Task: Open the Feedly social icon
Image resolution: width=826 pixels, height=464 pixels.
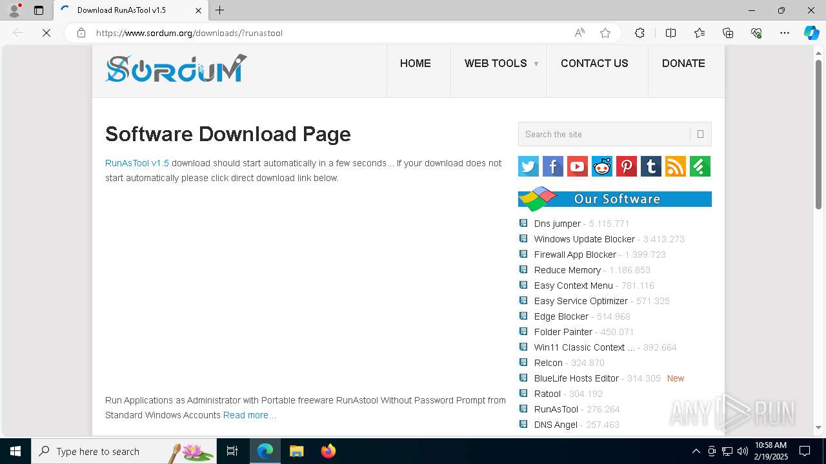Action: tap(700, 166)
